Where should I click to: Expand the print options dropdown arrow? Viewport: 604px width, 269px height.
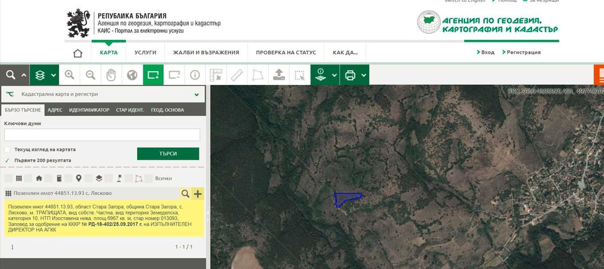coord(364,75)
